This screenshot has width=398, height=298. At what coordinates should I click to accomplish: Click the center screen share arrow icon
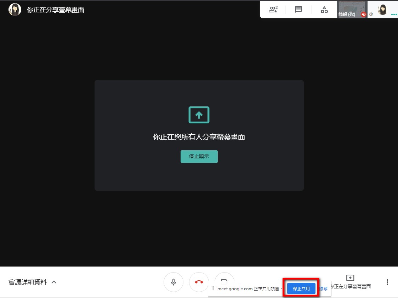199,115
